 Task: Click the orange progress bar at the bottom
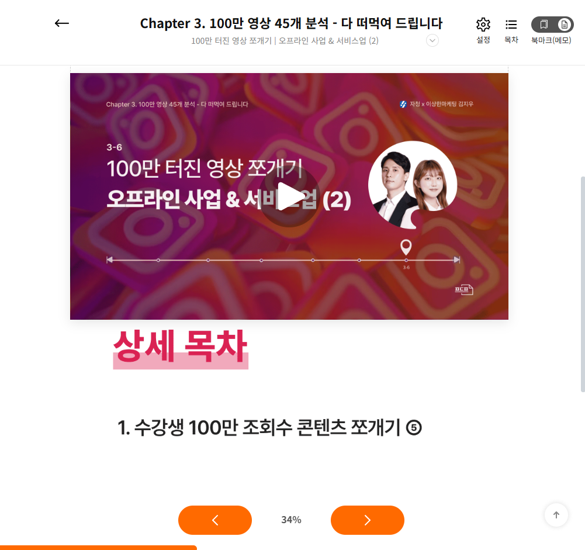98,548
